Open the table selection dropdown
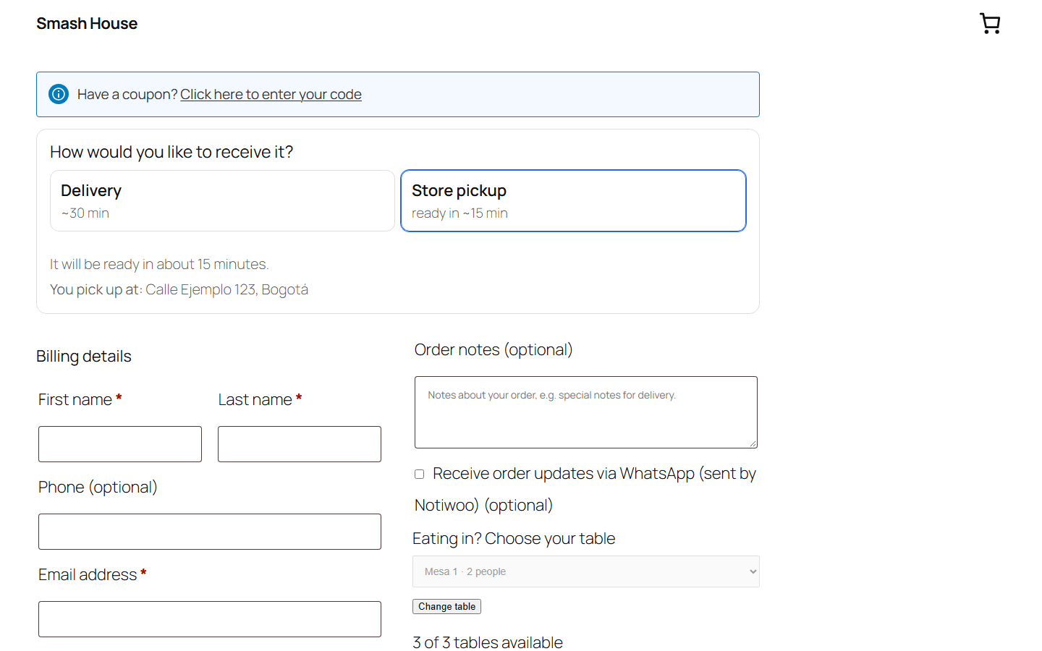1042x651 pixels. coord(586,571)
